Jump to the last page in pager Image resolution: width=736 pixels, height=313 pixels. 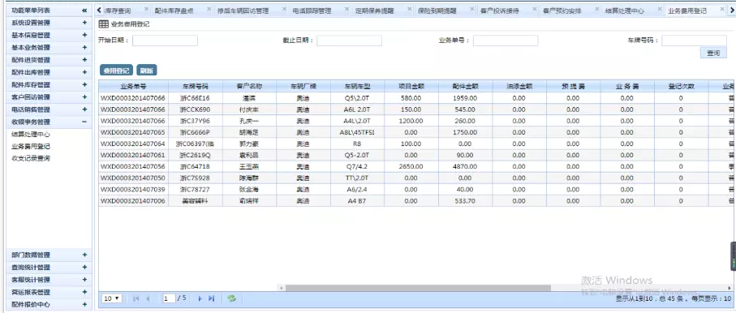[211, 298]
